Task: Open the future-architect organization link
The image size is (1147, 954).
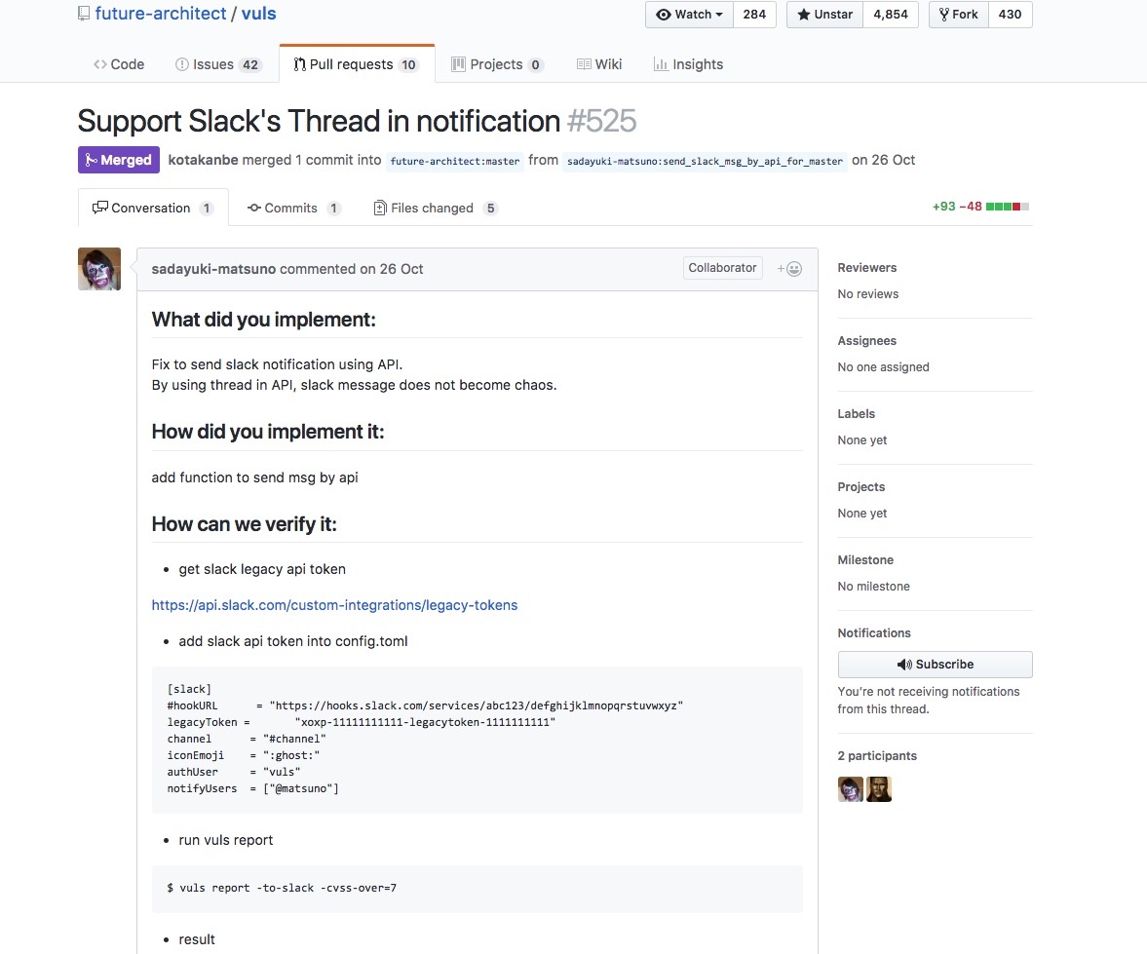Action: pos(159,14)
